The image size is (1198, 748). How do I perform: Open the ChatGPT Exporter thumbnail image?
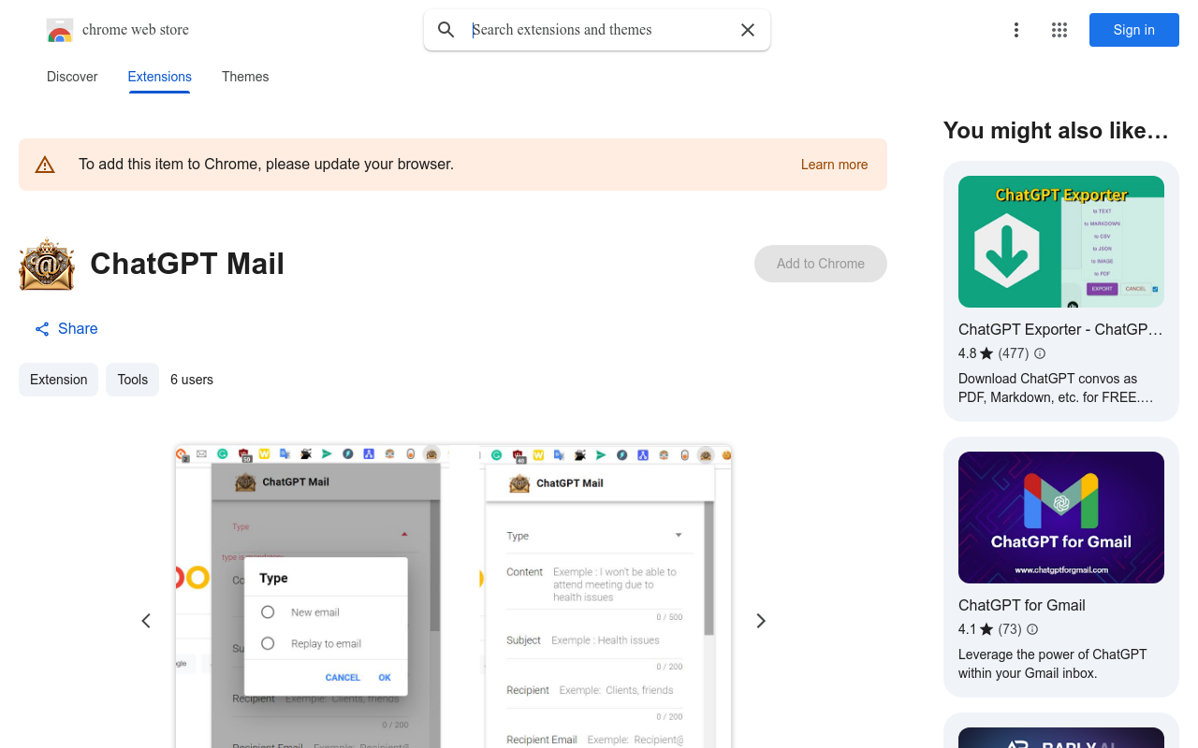pos(1061,241)
